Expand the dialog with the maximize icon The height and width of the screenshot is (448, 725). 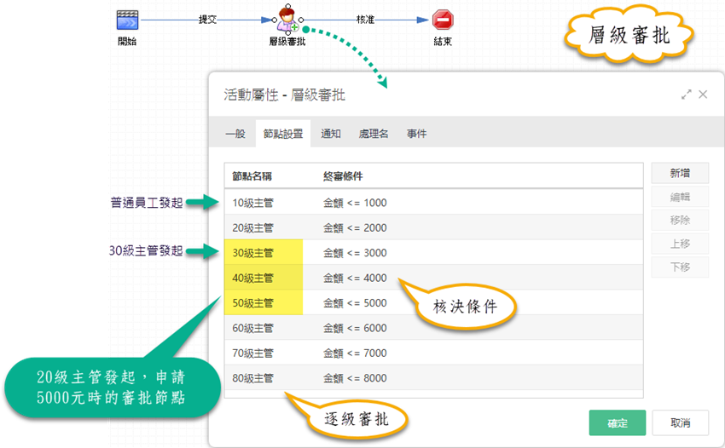(686, 95)
